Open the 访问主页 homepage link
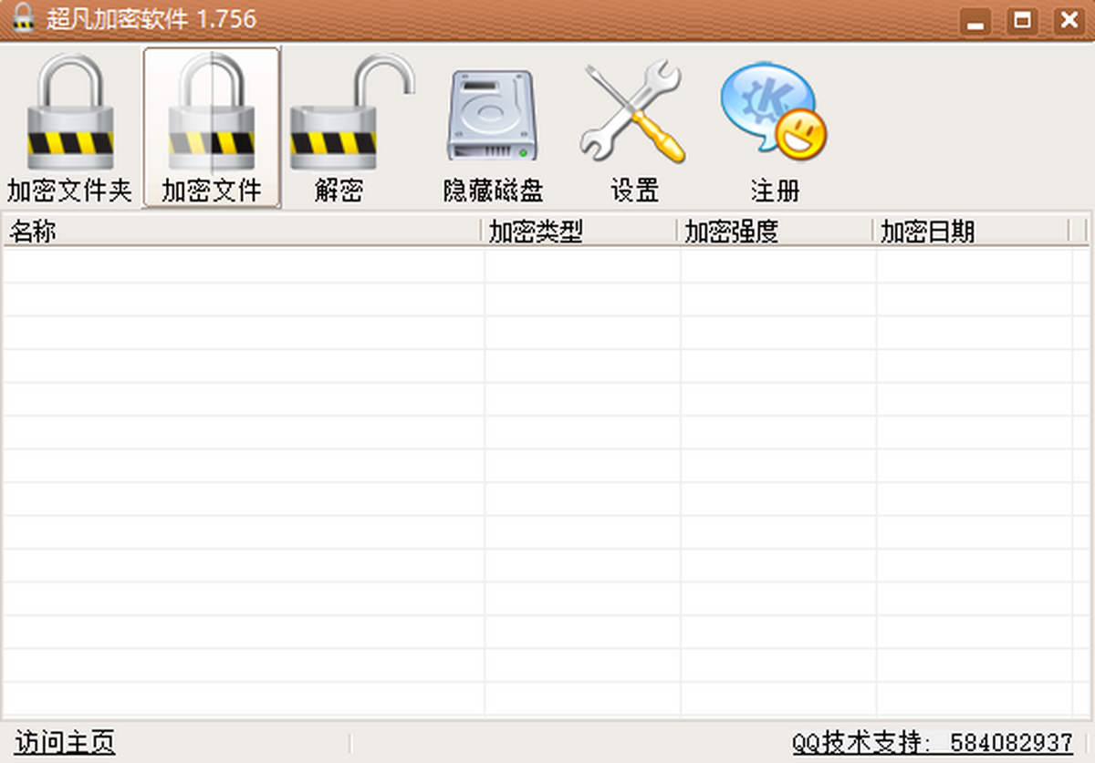 (65, 743)
